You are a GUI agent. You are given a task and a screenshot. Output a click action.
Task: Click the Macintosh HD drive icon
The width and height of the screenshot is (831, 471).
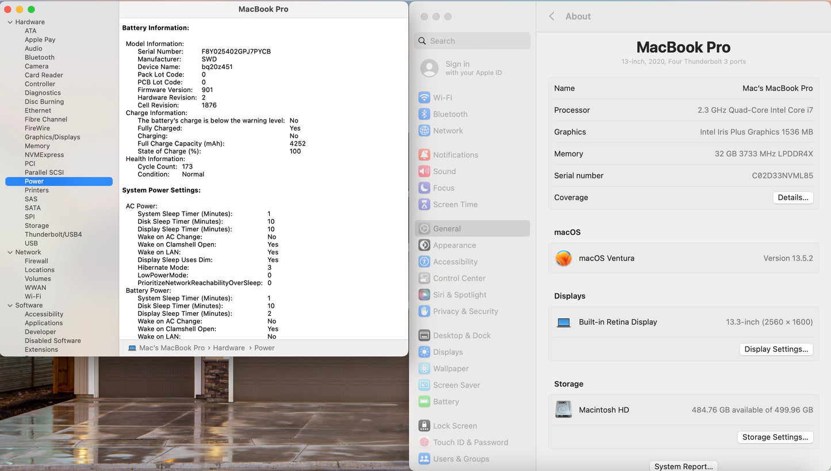[x=564, y=410]
